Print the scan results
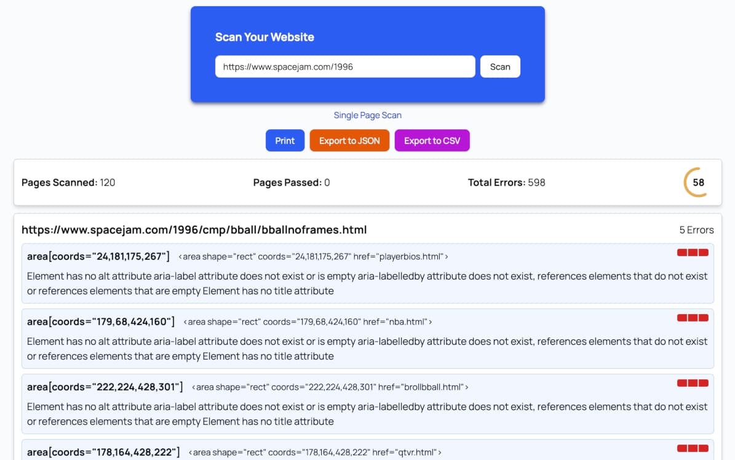The width and height of the screenshot is (735, 460). tap(285, 140)
